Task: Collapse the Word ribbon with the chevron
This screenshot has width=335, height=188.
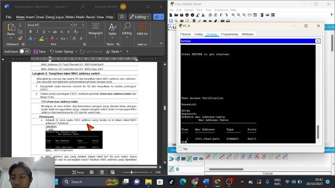Action: [161, 43]
